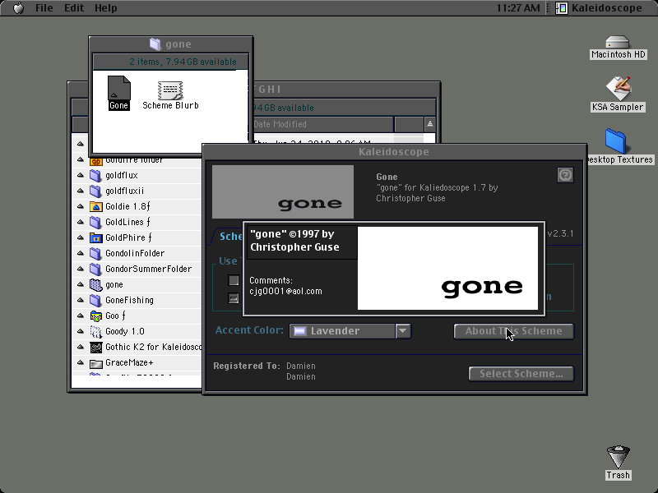
Task: Click the cjg0001@aol.com comment text
Action: pyautogui.click(x=285, y=292)
